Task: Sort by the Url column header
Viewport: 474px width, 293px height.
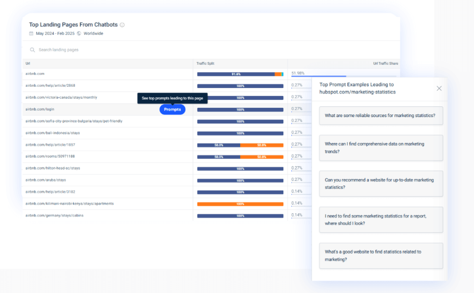Action: [x=29, y=63]
